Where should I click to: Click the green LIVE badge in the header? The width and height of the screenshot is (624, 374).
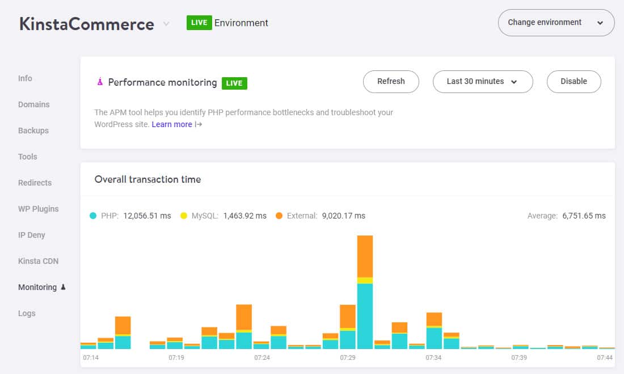pos(199,23)
